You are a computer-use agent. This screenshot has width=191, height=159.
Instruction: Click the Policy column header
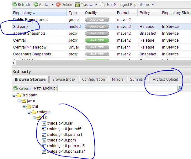tap(149, 13)
